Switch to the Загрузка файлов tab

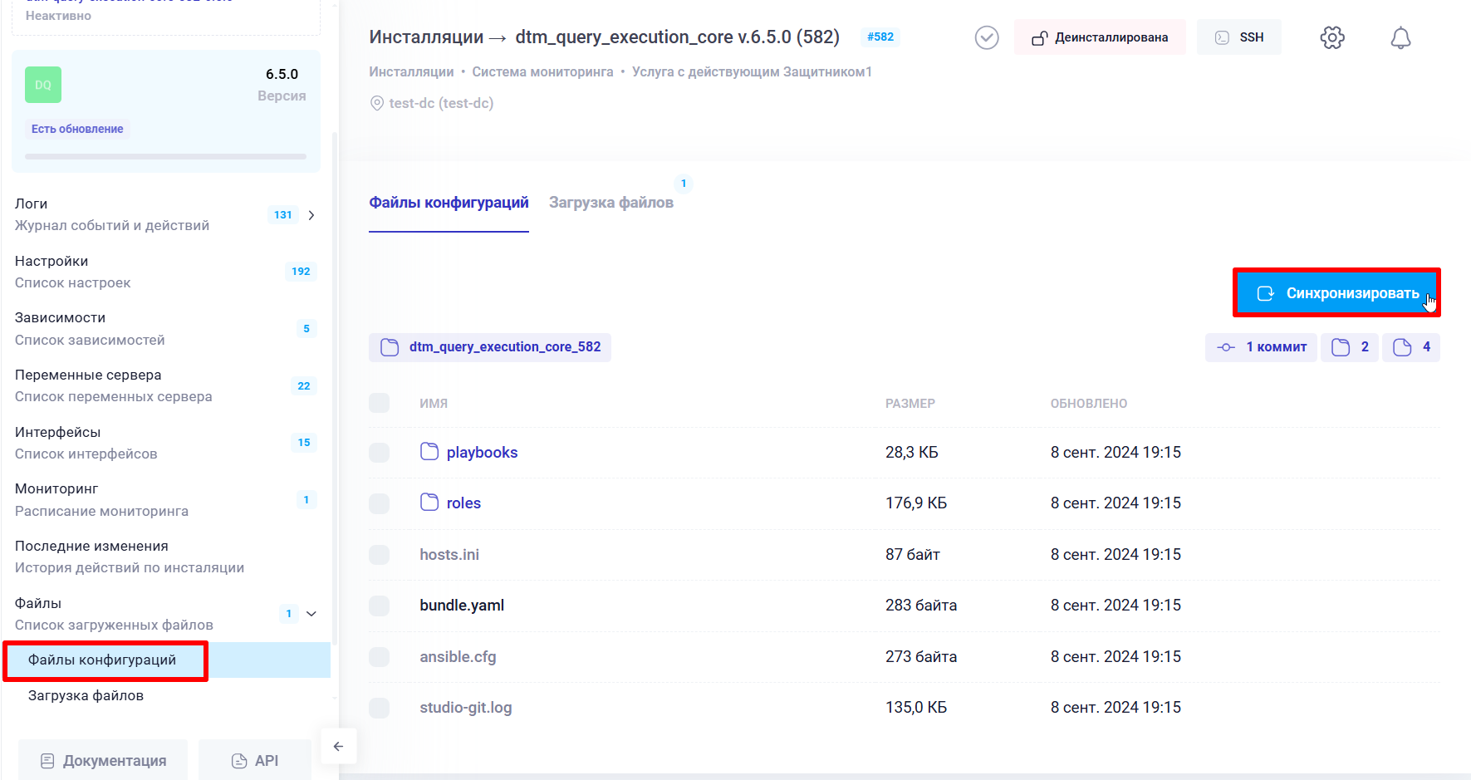[610, 203]
